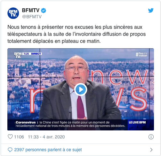
Task: Click the Coronavirus news caption banner
Action: 70,124
